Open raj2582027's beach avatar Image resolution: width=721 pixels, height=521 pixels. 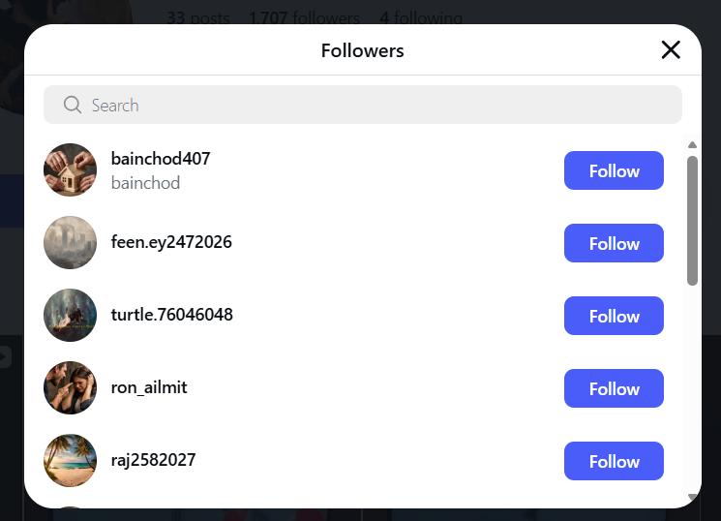(70, 461)
